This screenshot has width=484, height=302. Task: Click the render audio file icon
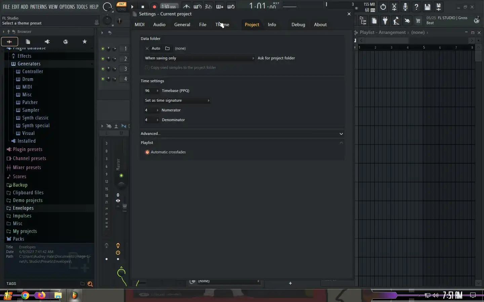[439, 7]
